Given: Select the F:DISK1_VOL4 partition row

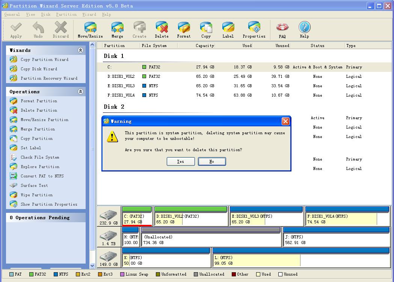Looking at the screenshot, I should pyautogui.click(x=244, y=96).
